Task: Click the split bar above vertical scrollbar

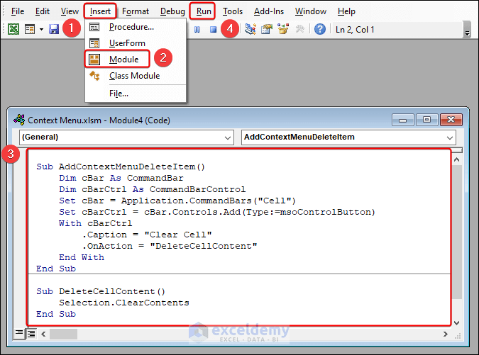Action: (x=457, y=150)
